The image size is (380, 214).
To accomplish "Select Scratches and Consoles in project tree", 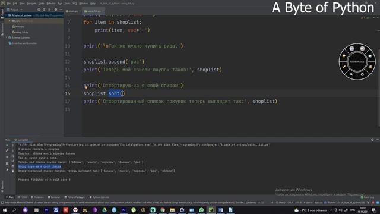I will point(23,43).
